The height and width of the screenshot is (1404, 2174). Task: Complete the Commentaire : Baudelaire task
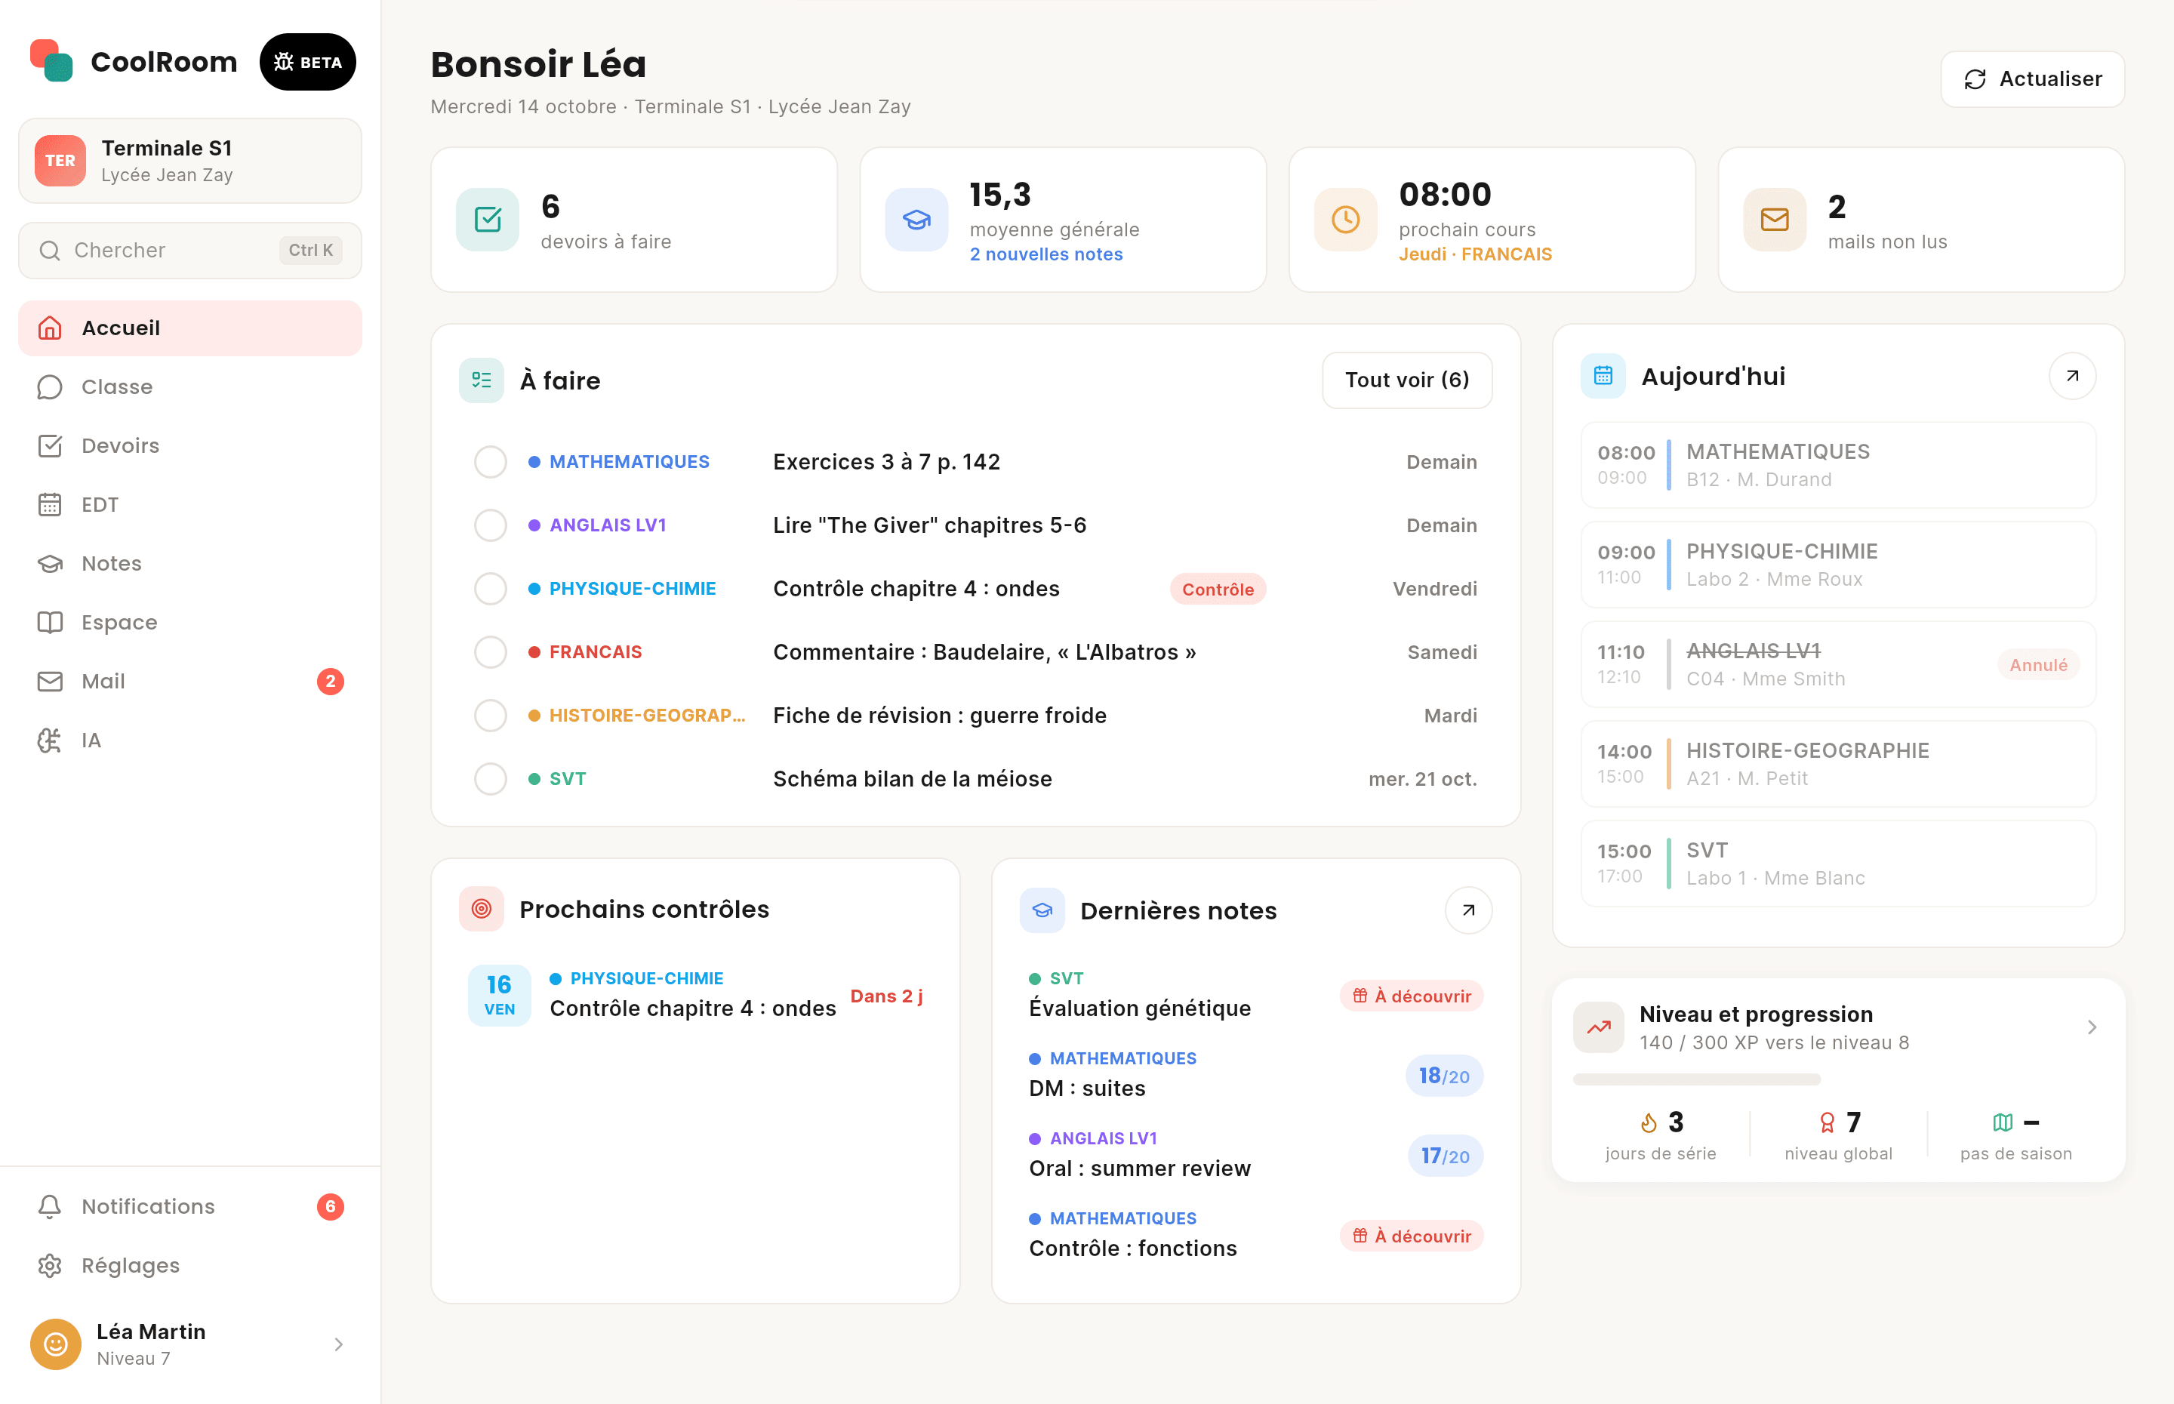[x=491, y=652]
